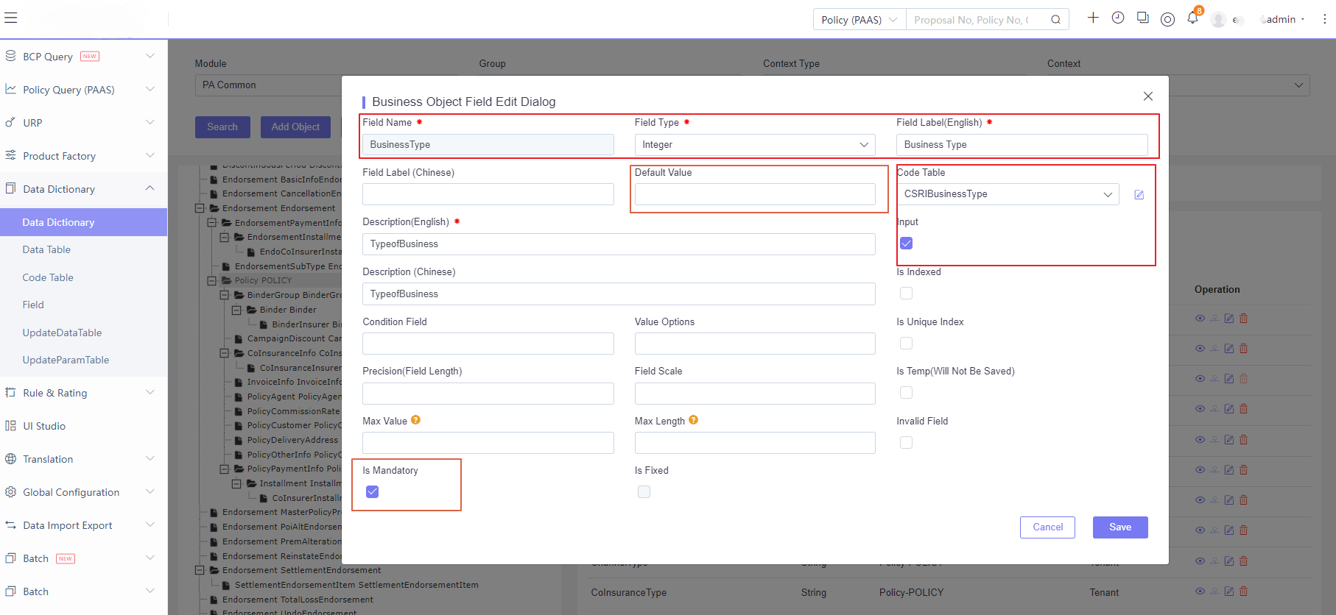This screenshot has width=1336, height=615.
Task: Click the Field Label(English) input
Action: coord(1022,145)
